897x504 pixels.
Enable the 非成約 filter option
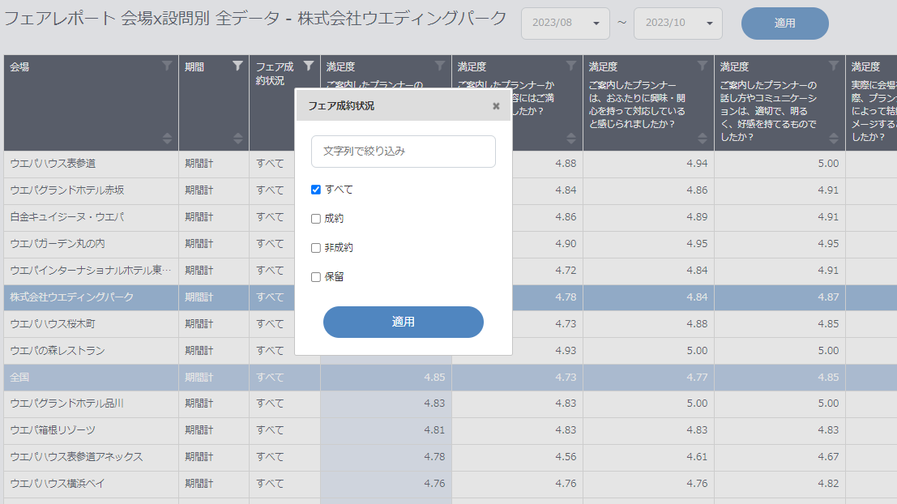tap(316, 248)
